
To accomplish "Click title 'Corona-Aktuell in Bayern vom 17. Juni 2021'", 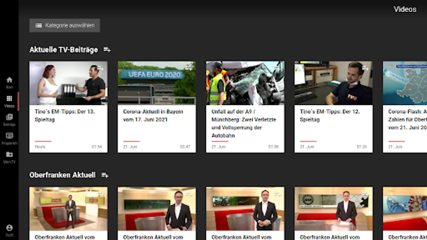I will [x=153, y=115].
